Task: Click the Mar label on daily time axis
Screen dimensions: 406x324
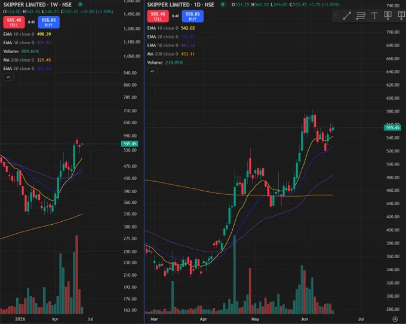Action: click(154, 319)
